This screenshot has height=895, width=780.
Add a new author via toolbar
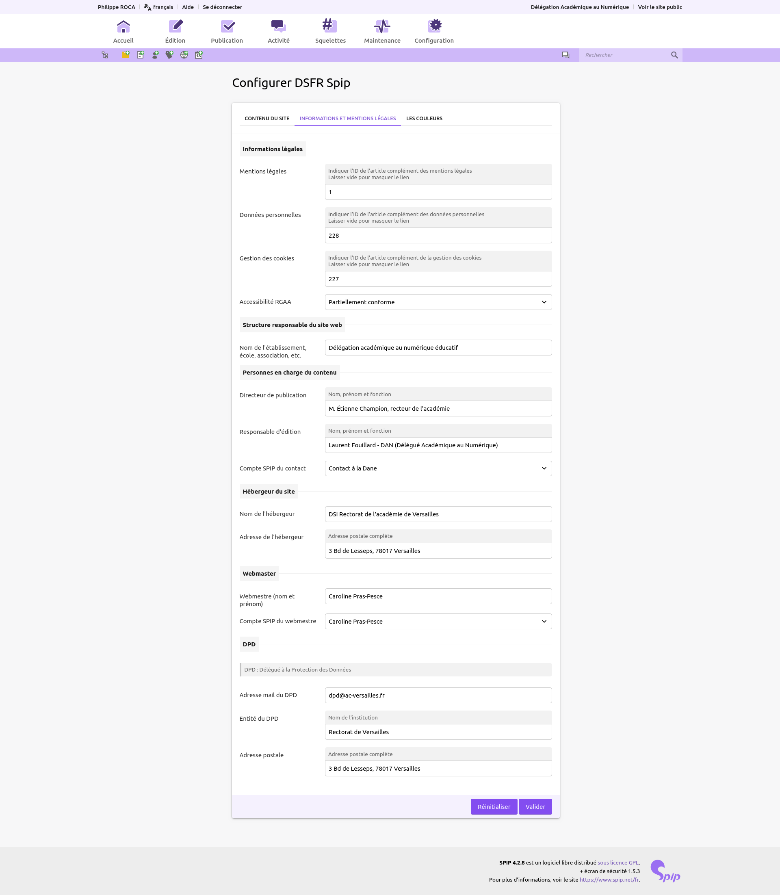tap(155, 55)
